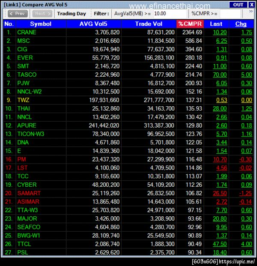Sort by the AVG Vol5 column header
Viewport: 257px width, 266px height.
(93, 24)
